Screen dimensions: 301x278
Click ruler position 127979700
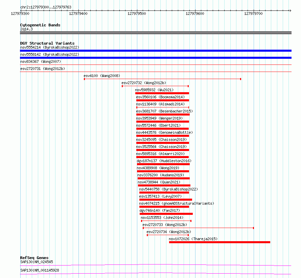[253, 14]
